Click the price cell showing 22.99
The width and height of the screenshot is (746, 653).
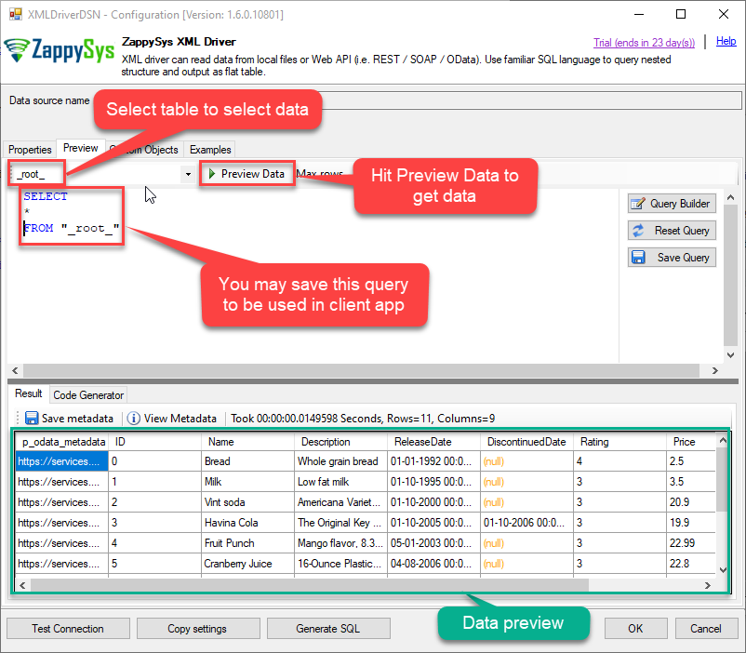(x=692, y=543)
